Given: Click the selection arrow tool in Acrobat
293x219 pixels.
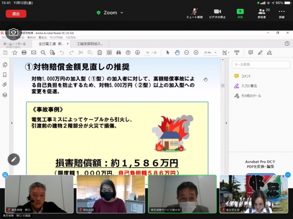Looking at the screenshot, I should (x=168, y=52).
